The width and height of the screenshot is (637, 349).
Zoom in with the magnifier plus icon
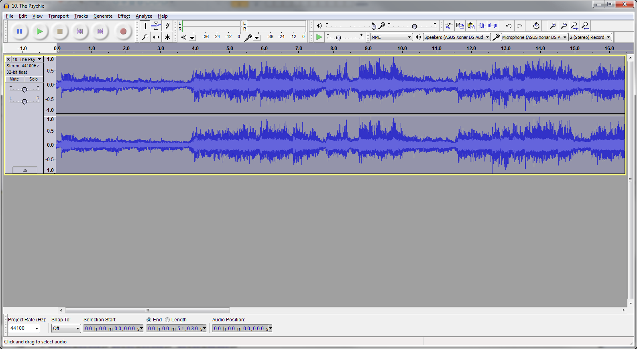pos(553,26)
